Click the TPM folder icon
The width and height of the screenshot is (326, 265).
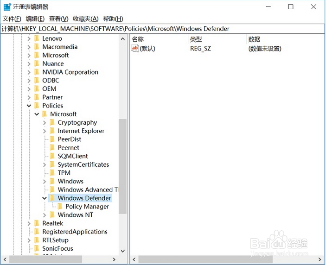pyautogui.click(x=52, y=173)
